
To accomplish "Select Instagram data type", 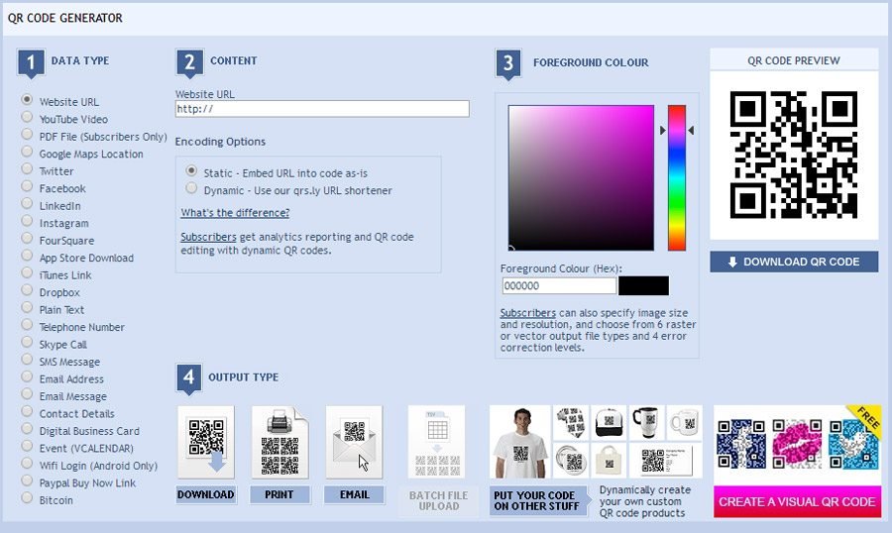I will coord(27,221).
